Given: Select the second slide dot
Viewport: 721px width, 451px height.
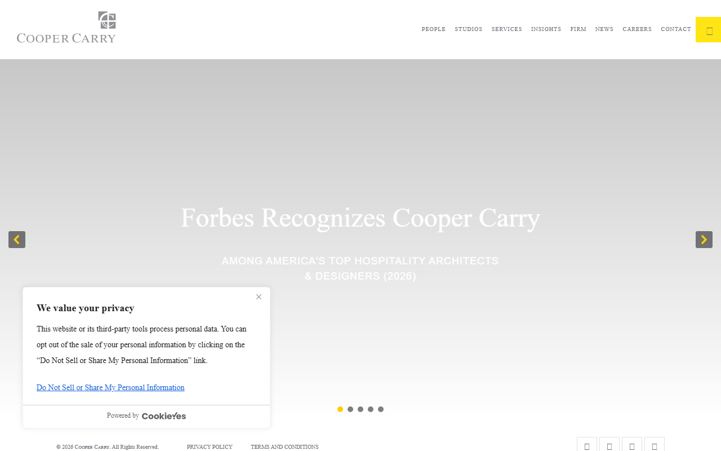Looking at the screenshot, I should (x=350, y=409).
